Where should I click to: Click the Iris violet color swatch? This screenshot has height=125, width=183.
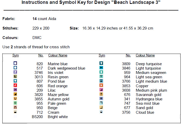coord(15,72)
